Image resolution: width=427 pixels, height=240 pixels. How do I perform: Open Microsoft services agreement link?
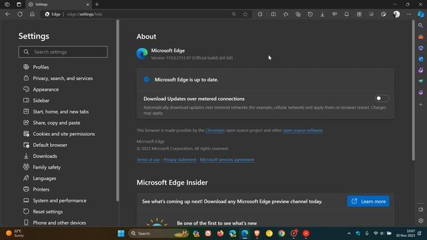tap(227, 160)
